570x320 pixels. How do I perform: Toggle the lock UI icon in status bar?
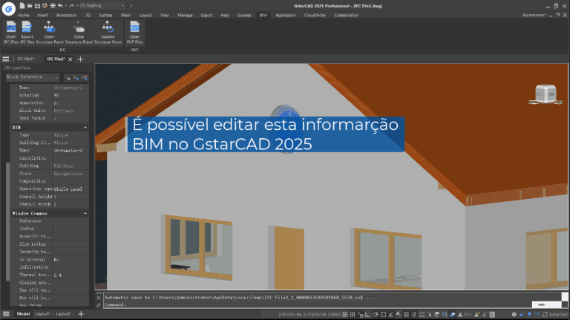[x=522, y=315]
